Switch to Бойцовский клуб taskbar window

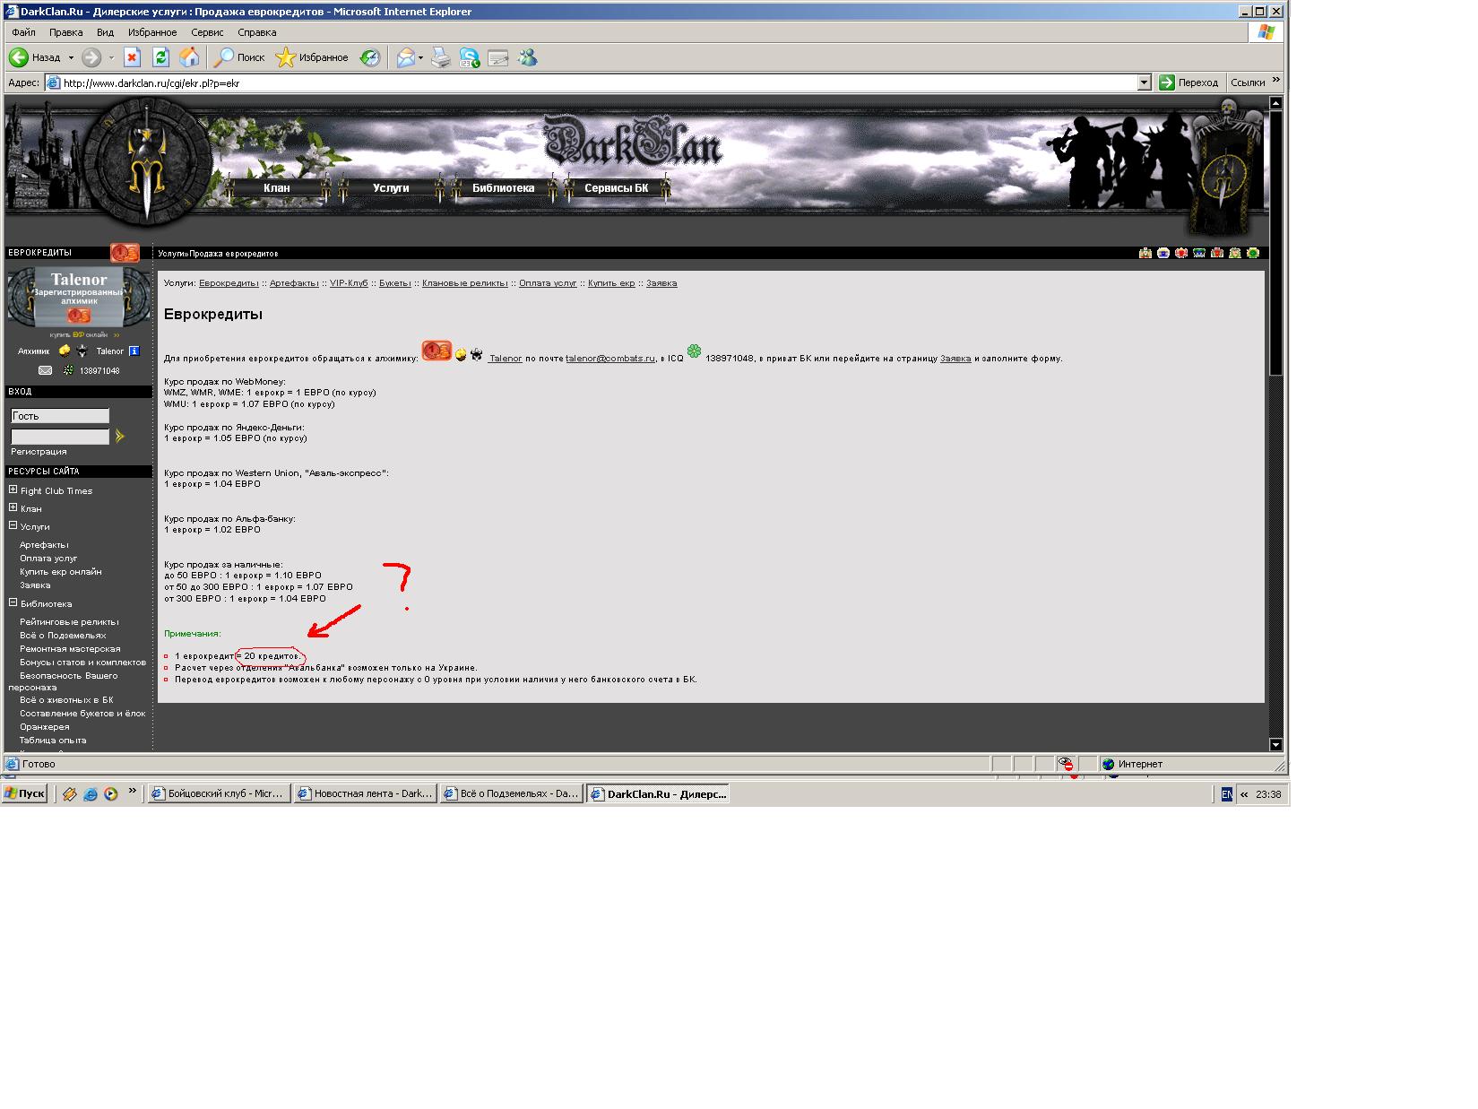pyautogui.click(x=219, y=793)
